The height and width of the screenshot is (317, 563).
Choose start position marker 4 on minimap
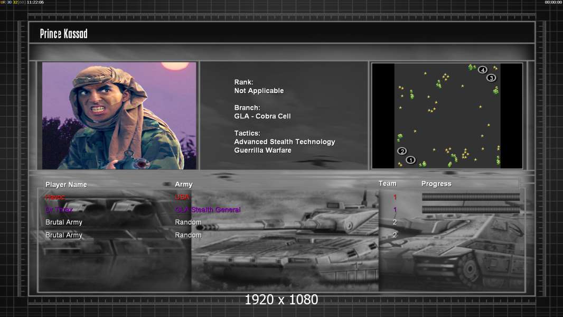point(483,70)
